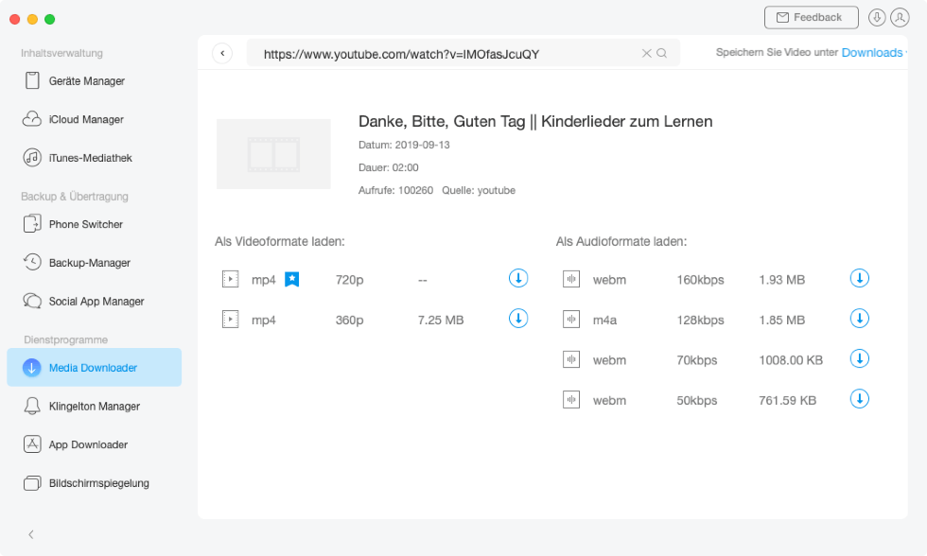This screenshot has width=927, height=556.
Task: Click the search magnifier in URL bar
Action: (x=662, y=54)
